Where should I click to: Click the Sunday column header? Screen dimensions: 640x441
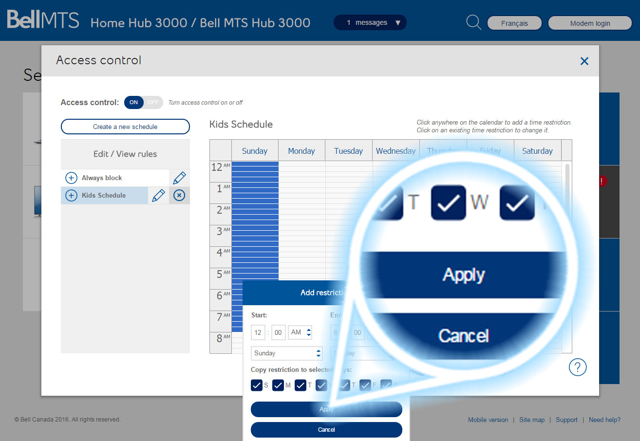coord(255,150)
